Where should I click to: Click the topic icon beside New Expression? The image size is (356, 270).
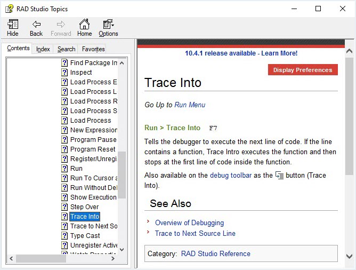(64, 130)
